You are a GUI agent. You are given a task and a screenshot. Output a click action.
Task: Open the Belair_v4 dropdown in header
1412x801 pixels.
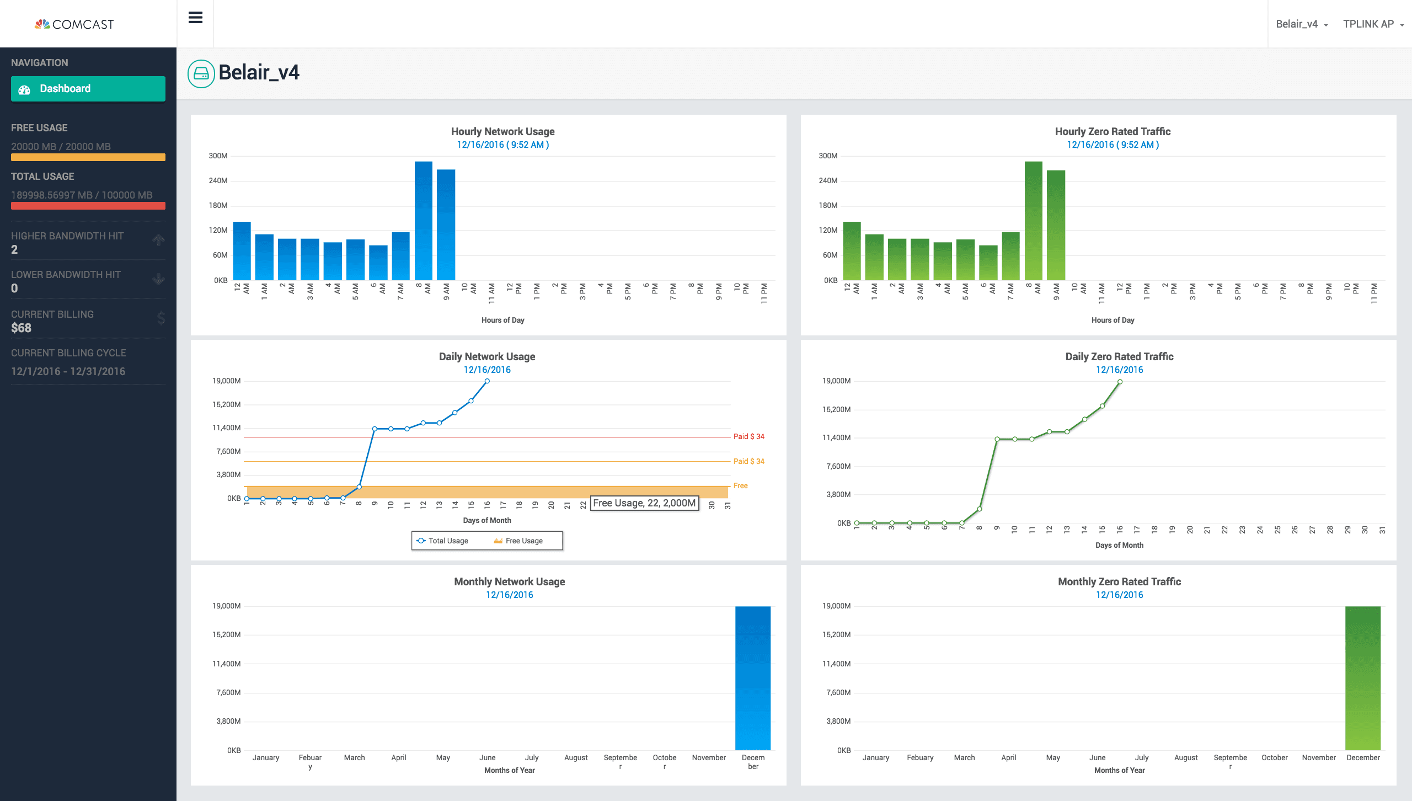click(1302, 24)
